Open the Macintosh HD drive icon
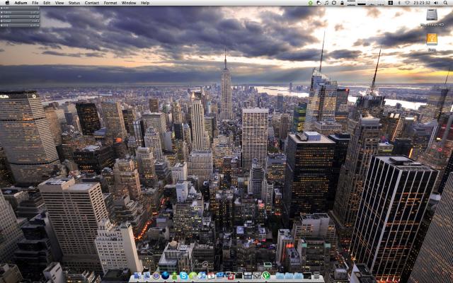This screenshot has width=453, height=283. (x=432, y=15)
